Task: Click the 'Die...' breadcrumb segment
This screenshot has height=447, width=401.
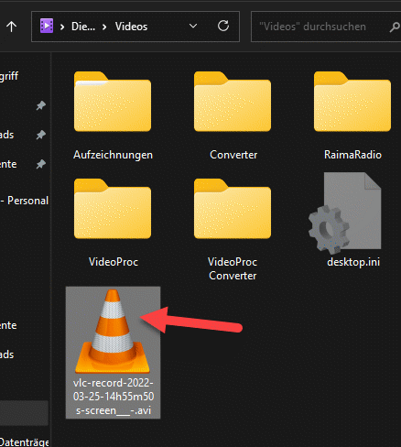Action: coord(83,27)
